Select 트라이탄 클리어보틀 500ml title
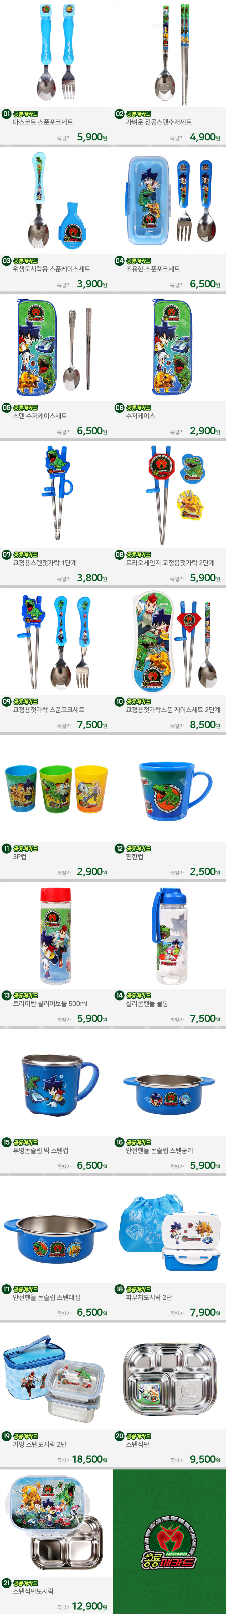The height and width of the screenshot is (1614, 226). [50, 1003]
